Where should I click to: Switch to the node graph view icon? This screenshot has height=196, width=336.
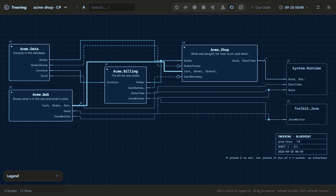click(x=177, y=7)
